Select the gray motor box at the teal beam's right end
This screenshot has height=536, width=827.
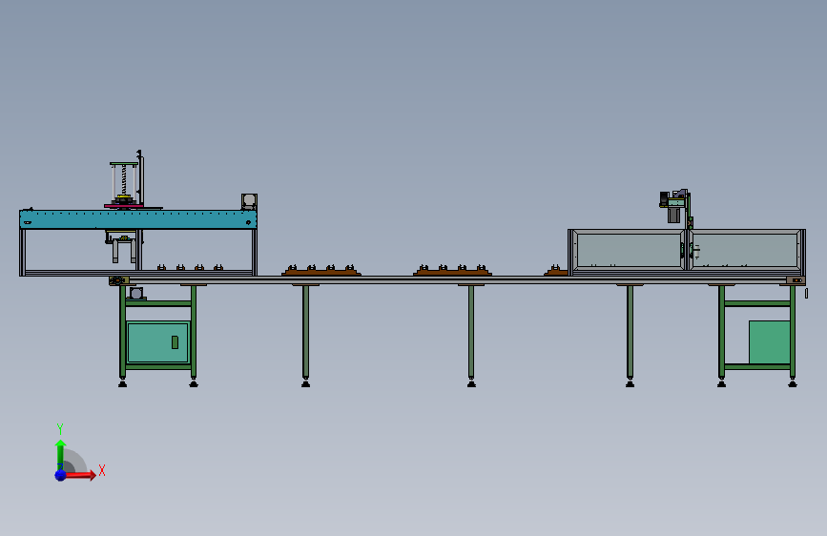click(x=249, y=201)
